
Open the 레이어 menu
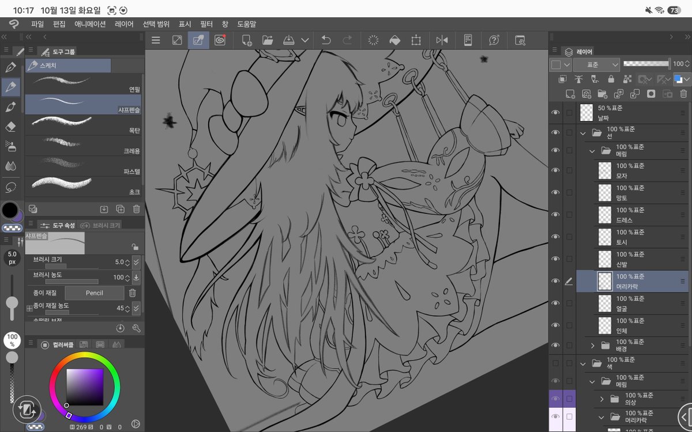pos(124,24)
